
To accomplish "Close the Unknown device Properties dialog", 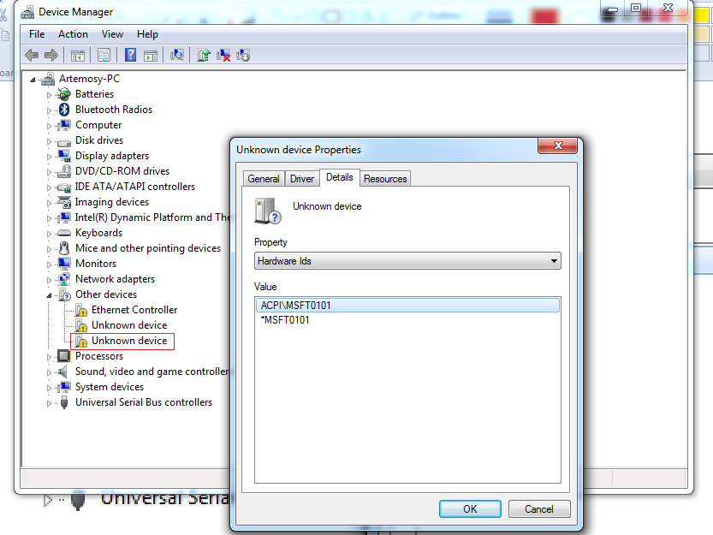I will pos(558,146).
